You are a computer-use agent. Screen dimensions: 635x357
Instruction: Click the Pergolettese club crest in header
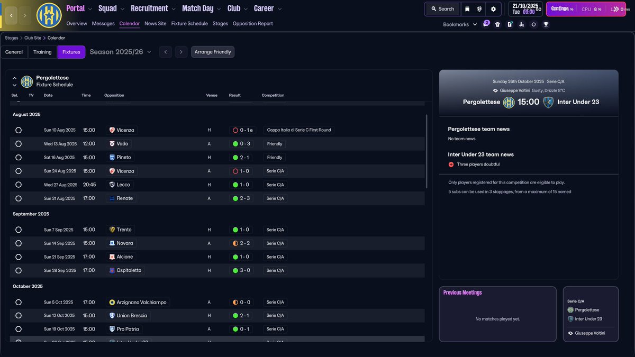(x=49, y=15)
